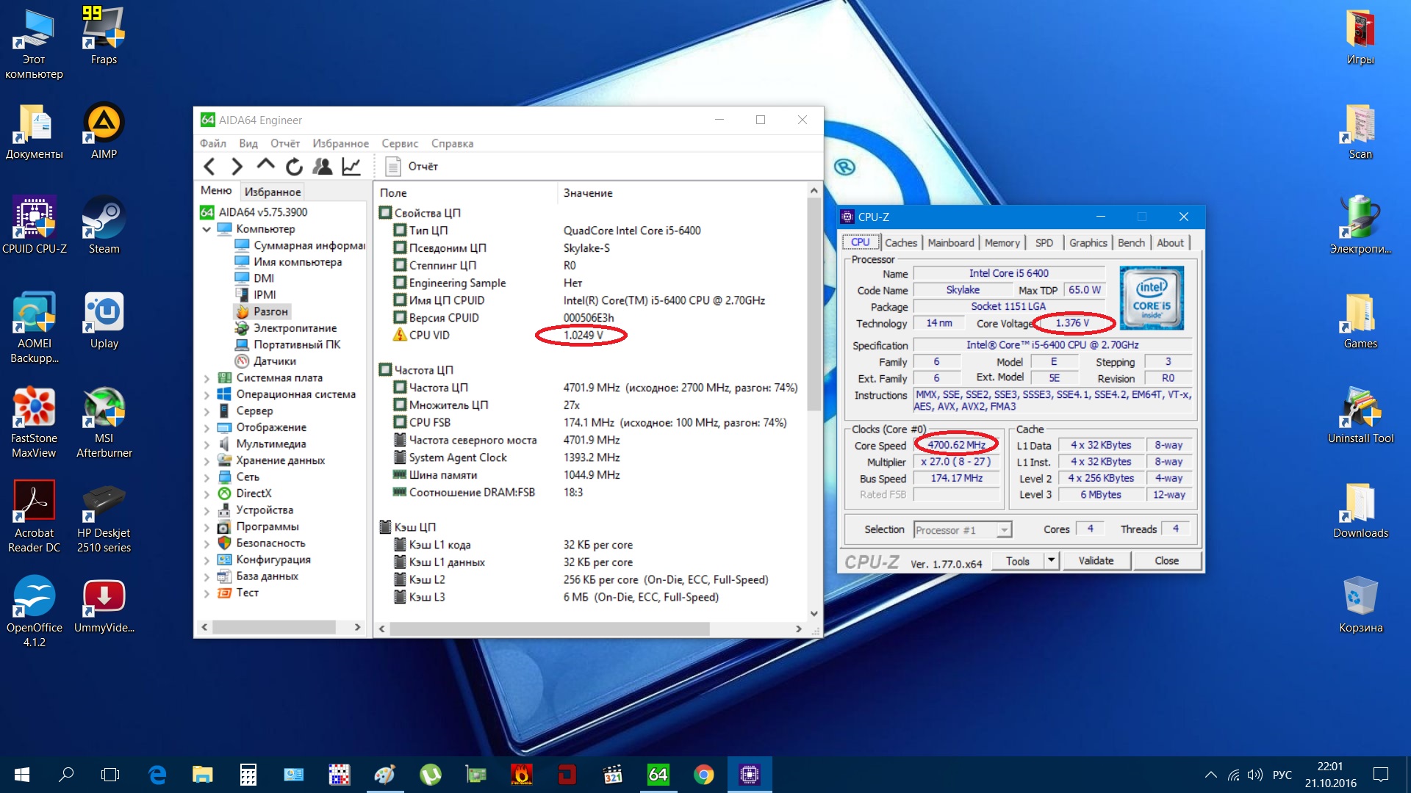The width and height of the screenshot is (1411, 793).
Task: Switch to the Mainboard tab in CPU-Z
Action: pos(950,243)
